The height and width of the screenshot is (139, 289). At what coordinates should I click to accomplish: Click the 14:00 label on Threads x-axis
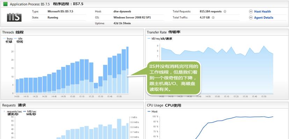tap(16, 96)
